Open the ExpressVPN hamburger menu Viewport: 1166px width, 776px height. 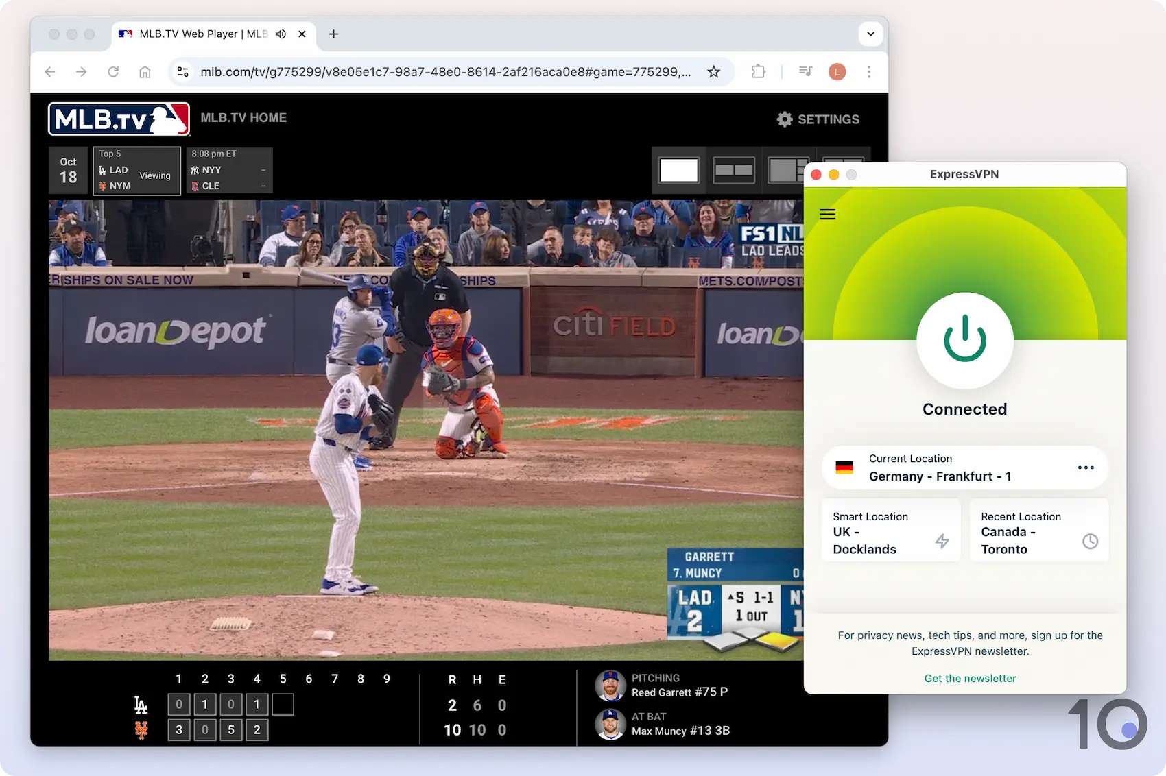[828, 215]
